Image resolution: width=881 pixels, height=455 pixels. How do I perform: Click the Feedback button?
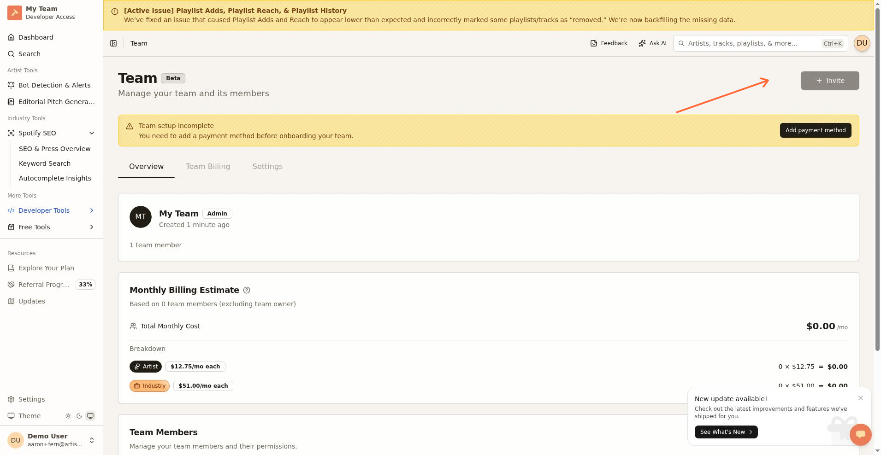click(609, 43)
